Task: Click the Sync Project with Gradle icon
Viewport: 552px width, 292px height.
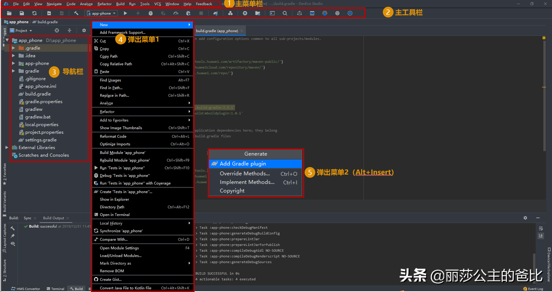Action: 216,13
